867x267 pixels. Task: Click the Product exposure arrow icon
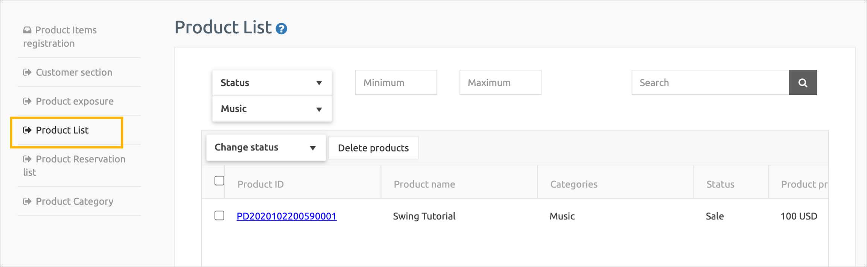27,101
